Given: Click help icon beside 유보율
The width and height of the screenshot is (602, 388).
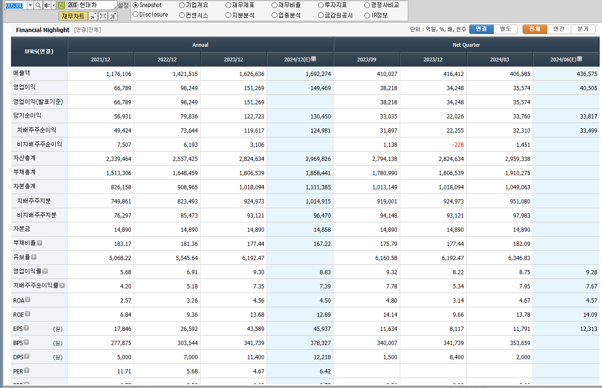Looking at the screenshot, I should (x=34, y=257).
